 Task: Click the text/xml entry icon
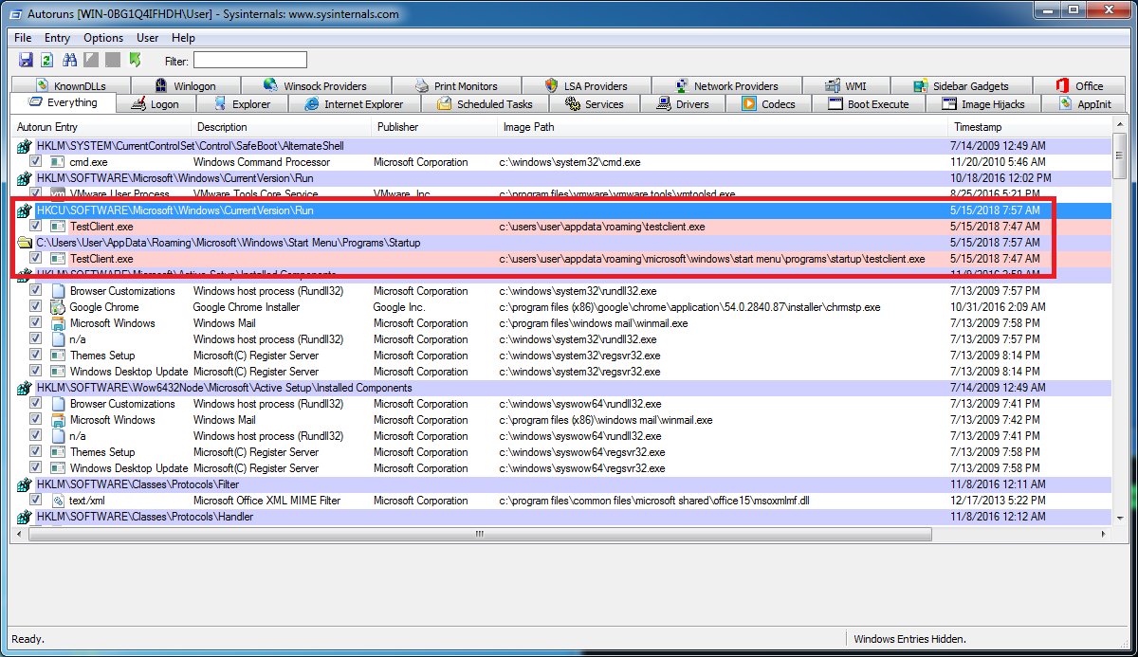click(x=58, y=501)
